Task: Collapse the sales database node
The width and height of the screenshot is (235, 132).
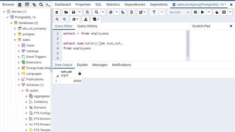Action: (15, 40)
